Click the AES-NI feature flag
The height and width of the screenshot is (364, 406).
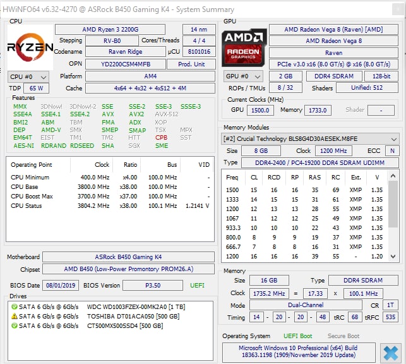click(23, 145)
